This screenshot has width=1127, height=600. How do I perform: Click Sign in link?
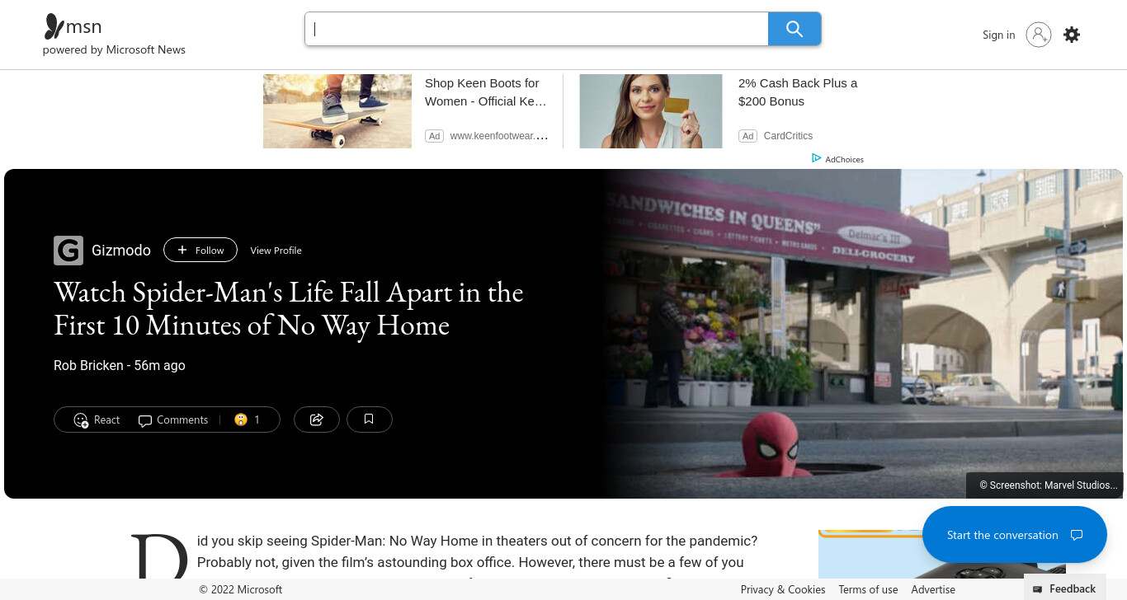[998, 35]
